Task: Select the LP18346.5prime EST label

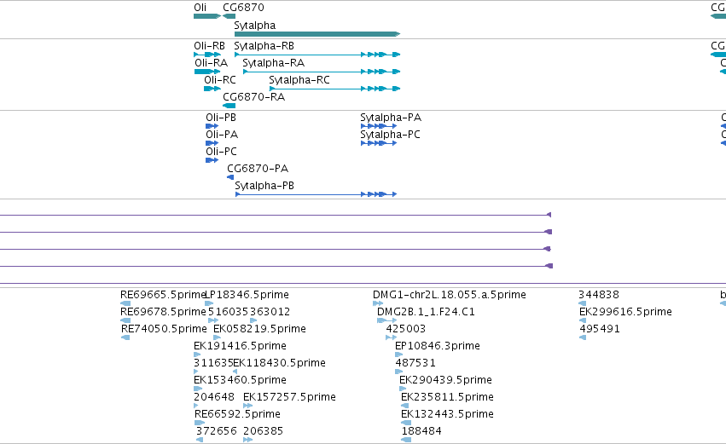Action: [x=247, y=295]
